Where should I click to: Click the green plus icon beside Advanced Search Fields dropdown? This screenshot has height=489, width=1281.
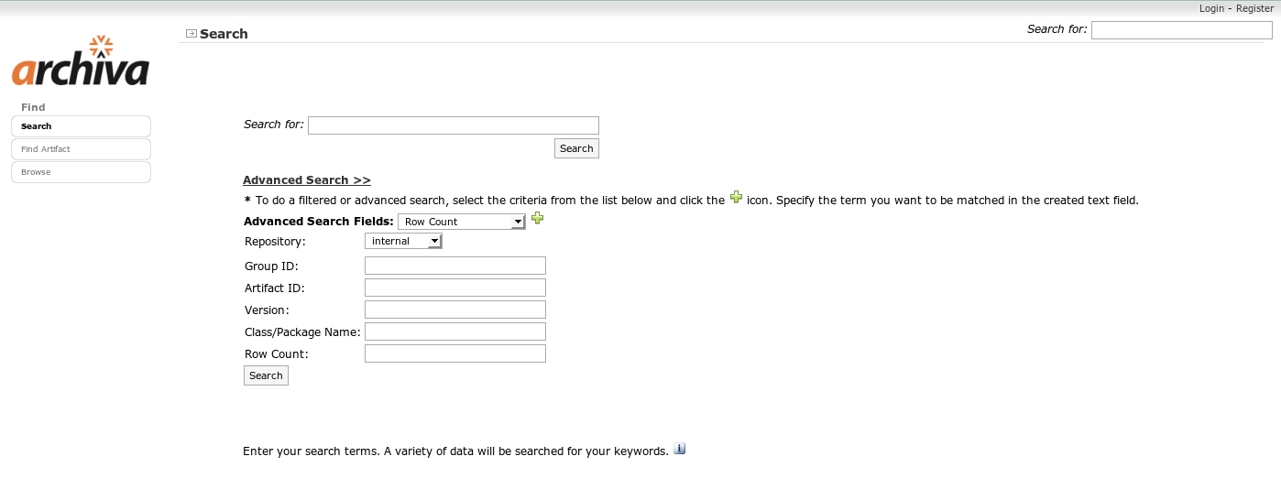pyautogui.click(x=538, y=219)
